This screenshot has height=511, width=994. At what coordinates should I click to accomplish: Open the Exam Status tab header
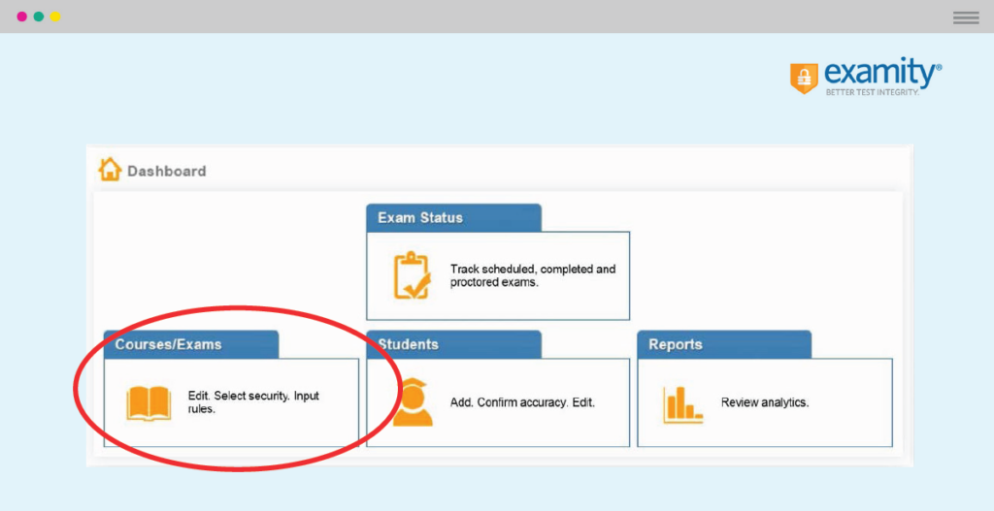(454, 218)
